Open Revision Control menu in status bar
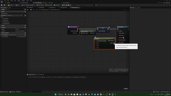Image resolution: width=171 pixels, height=96 pixels. [165, 92]
